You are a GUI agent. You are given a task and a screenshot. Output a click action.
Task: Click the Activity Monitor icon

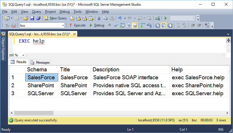click(x=157, y=18)
